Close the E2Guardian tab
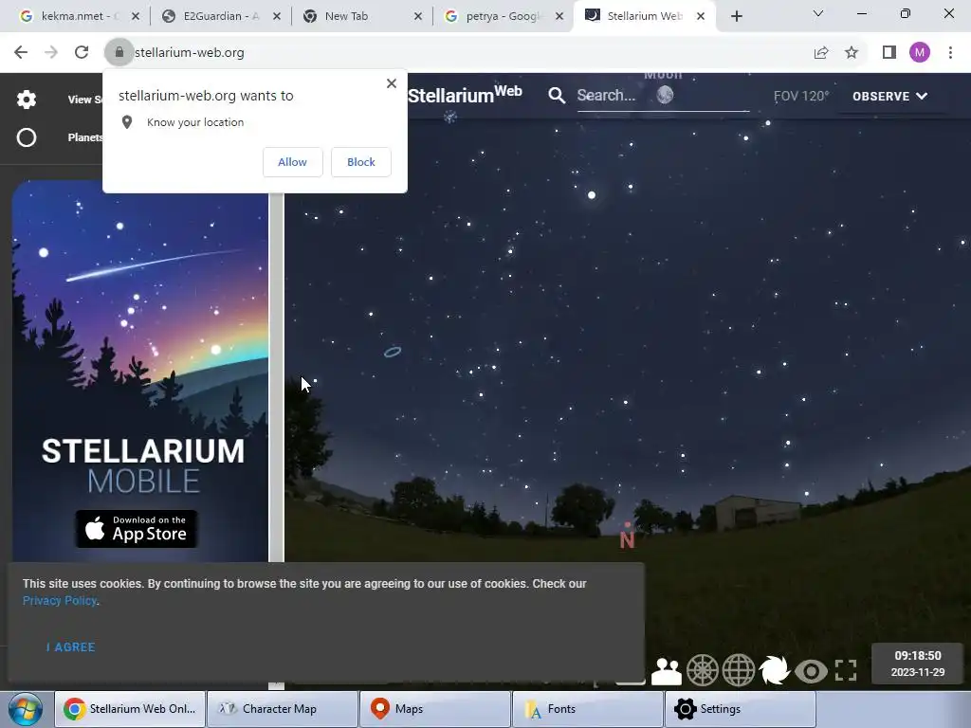This screenshot has height=728, width=971. click(x=277, y=16)
